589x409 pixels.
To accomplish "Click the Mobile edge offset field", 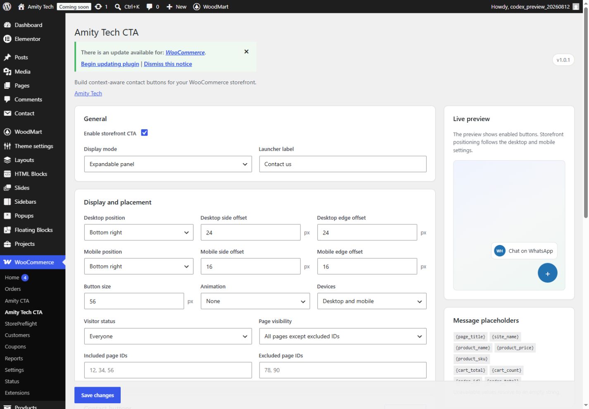I will pyautogui.click(x=367, y=266).
